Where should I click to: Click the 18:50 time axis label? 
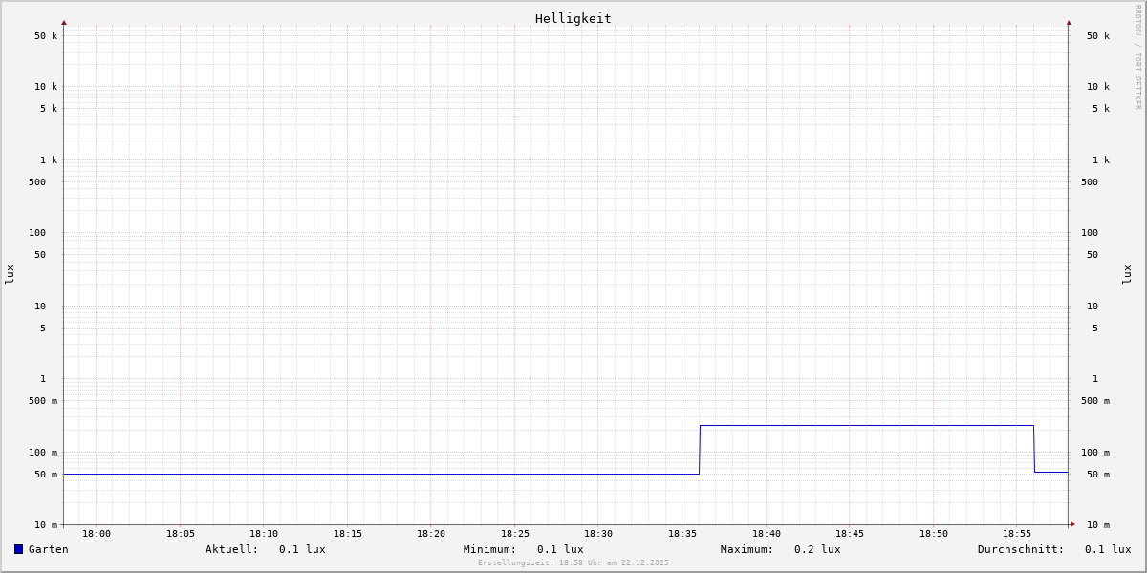tap(934, 534)
